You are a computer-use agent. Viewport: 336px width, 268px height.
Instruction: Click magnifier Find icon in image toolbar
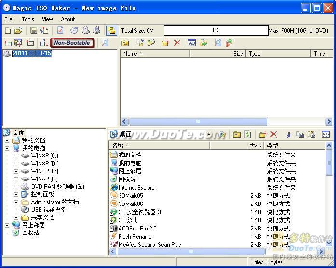(218, 43)
